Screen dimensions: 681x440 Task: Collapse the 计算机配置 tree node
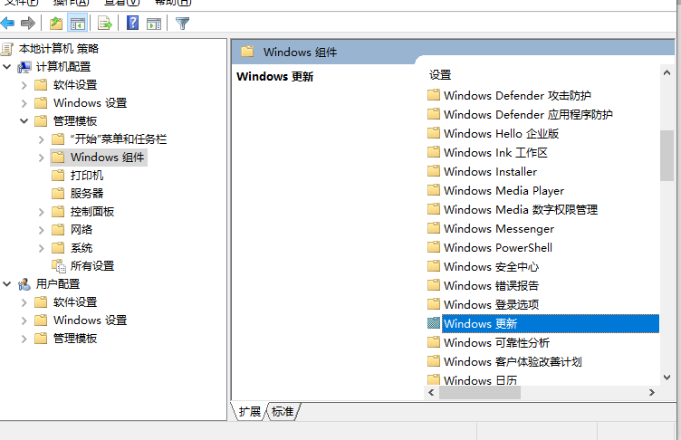7,66
